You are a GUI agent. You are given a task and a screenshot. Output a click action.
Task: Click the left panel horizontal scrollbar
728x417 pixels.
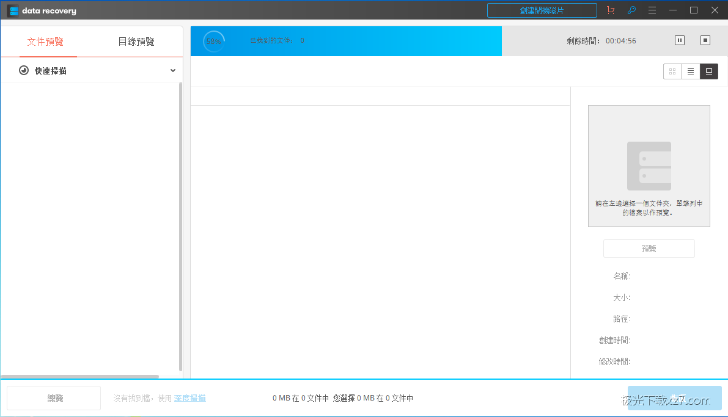pos(80,376)
